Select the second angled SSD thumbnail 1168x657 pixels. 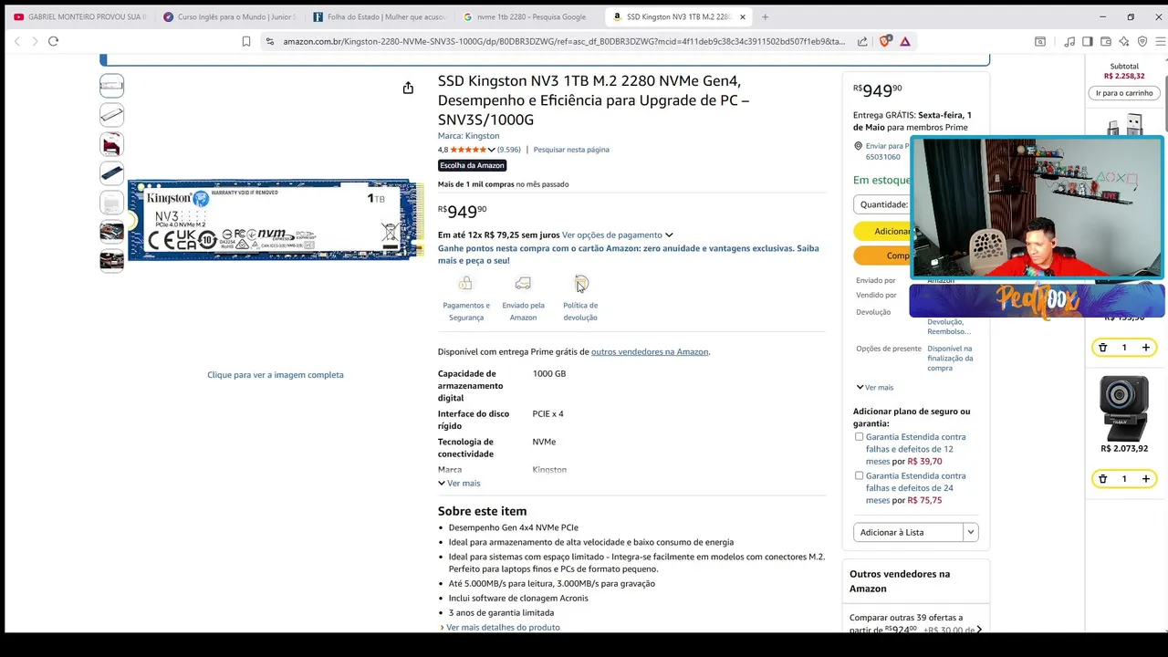point(111,115)
